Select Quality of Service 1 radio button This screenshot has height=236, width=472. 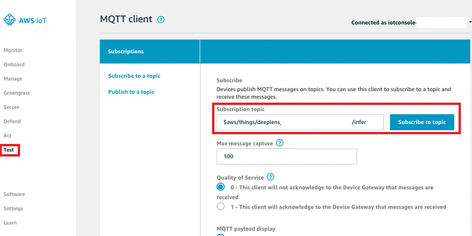(221, 207)
